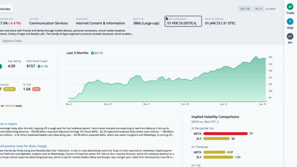Image resolution: width=297 pixels, height=167 pixels.
Task: Open the neutral scan link
Action: click(x=10, y=106)
